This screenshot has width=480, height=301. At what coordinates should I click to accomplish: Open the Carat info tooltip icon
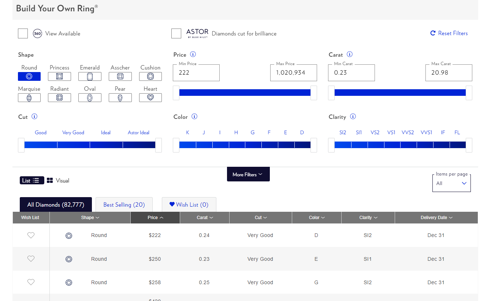point(350,54)
